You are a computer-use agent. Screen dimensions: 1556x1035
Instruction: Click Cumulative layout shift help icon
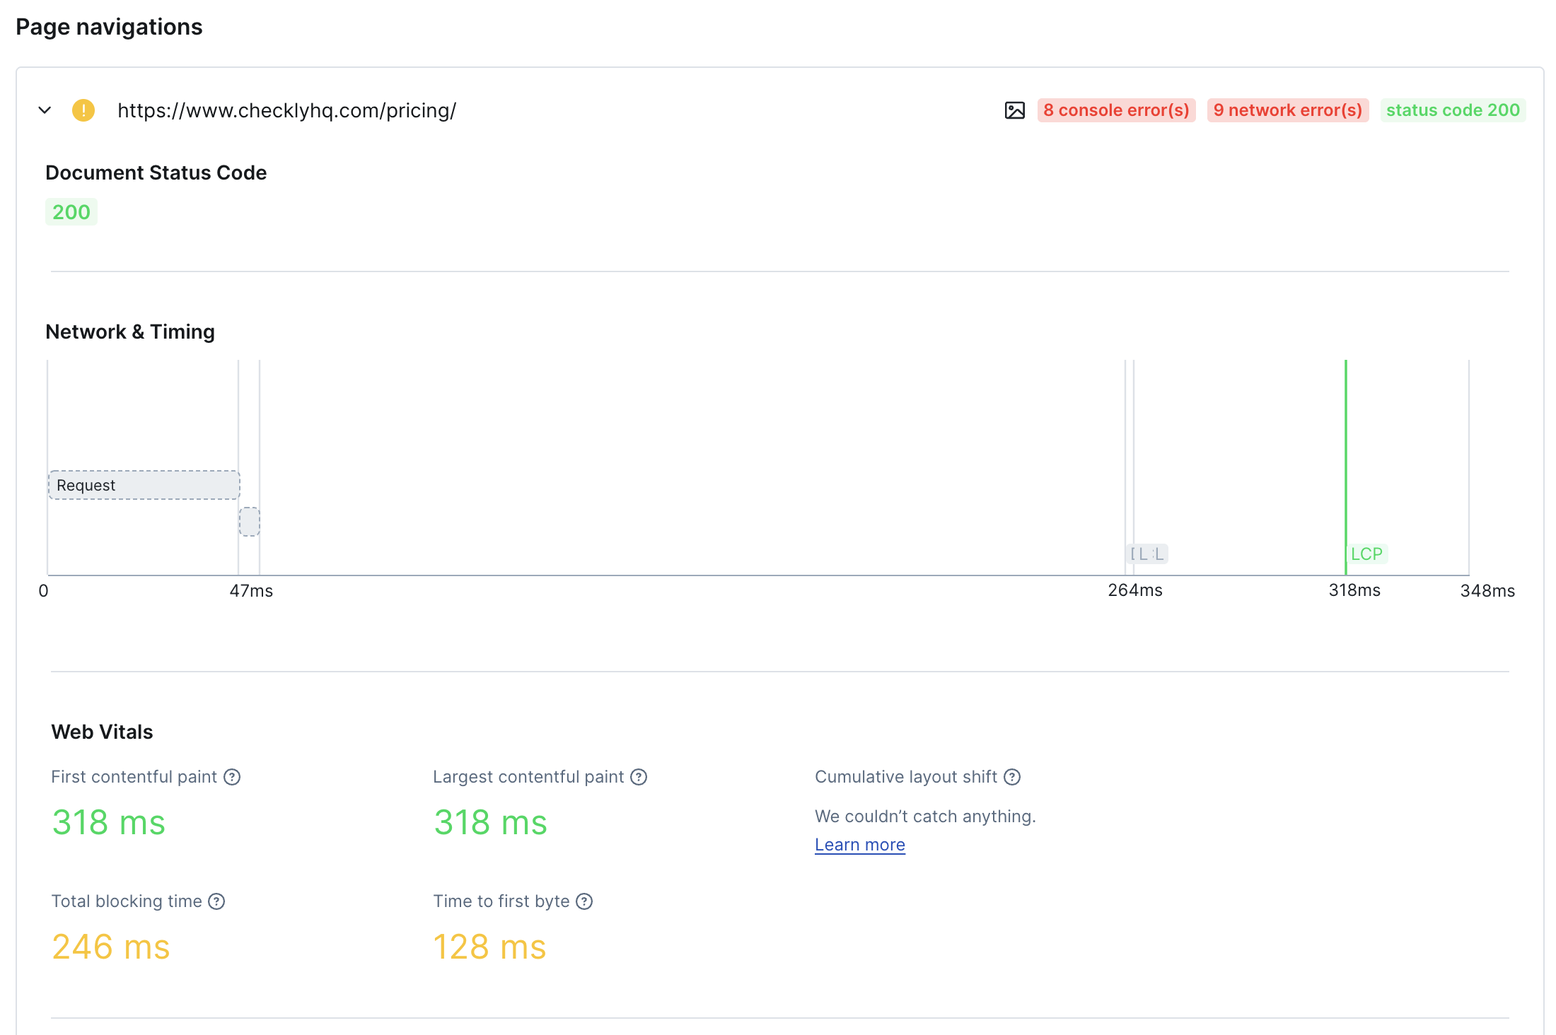1012,777
